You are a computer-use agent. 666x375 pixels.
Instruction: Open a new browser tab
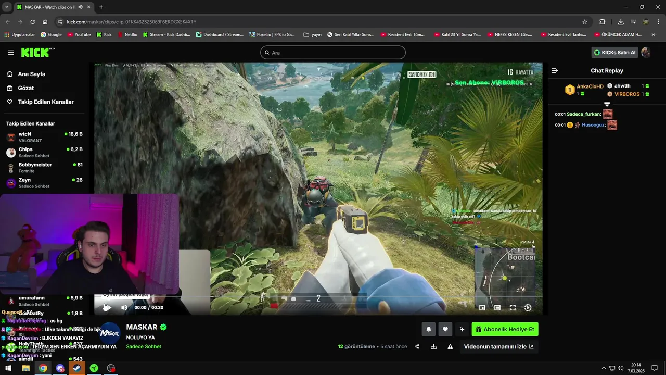pos(101,7)
